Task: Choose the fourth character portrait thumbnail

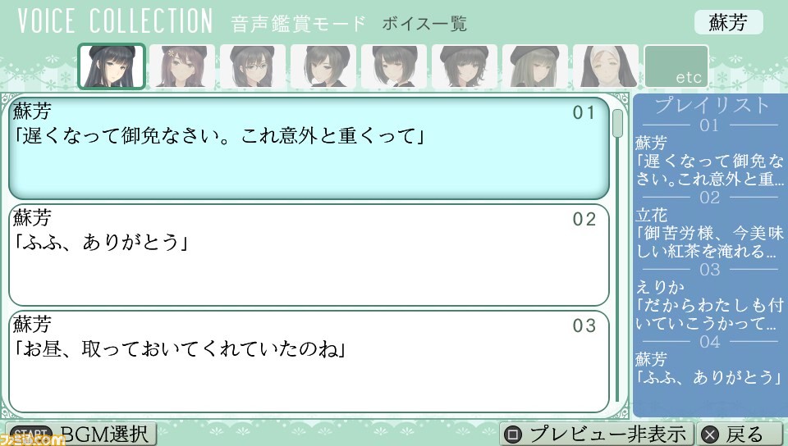Action: 323,66
